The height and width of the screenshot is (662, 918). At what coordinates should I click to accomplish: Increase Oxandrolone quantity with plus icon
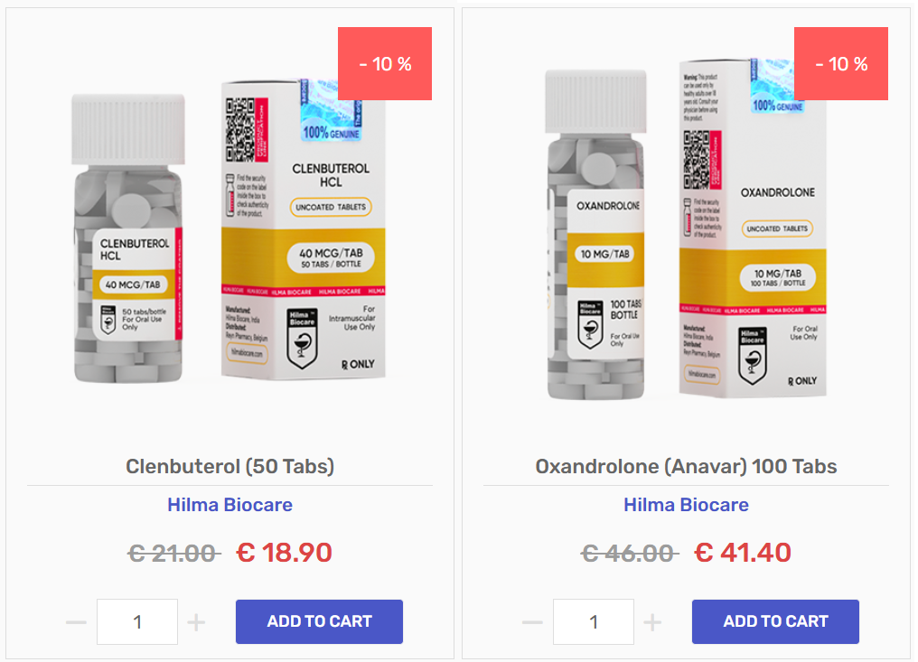click(652, 621)
